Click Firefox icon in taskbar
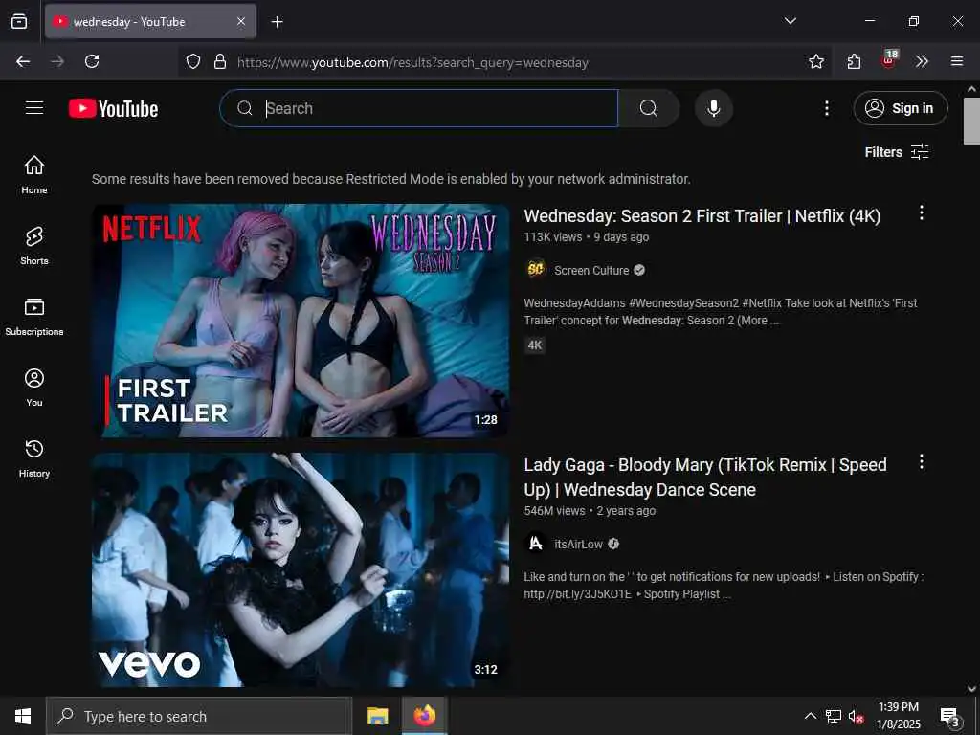 coord(424,716)
